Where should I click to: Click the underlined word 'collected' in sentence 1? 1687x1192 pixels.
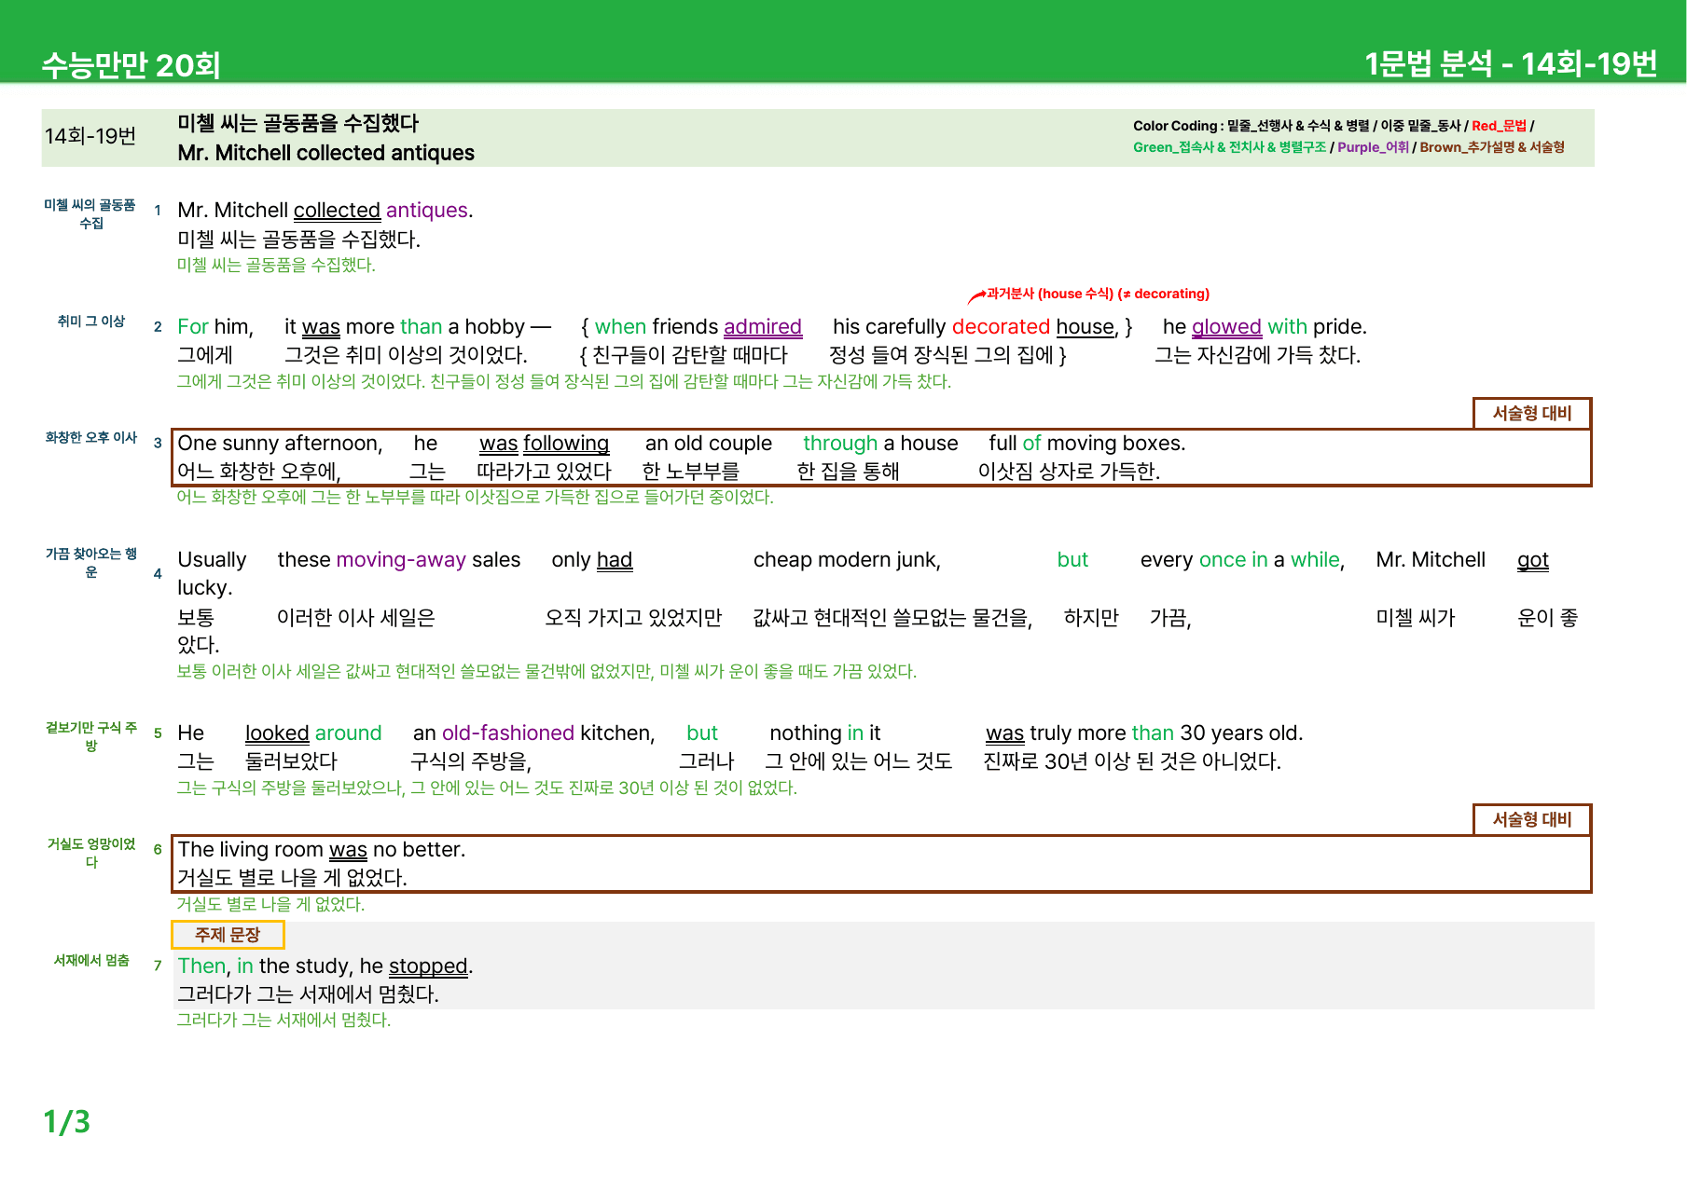[x=337, y=211]
